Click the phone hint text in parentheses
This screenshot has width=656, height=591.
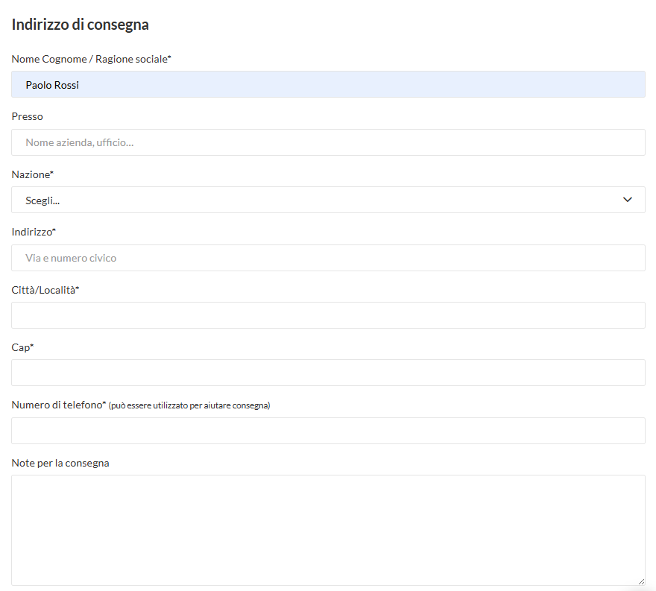(x=189, y=406)
